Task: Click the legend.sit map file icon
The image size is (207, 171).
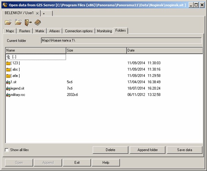Action: (x=8, y=88)
